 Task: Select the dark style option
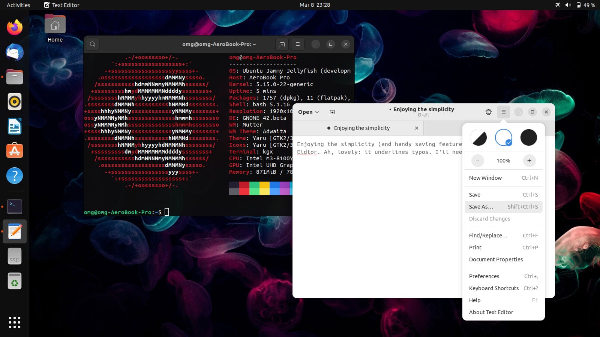coord(529,137)
